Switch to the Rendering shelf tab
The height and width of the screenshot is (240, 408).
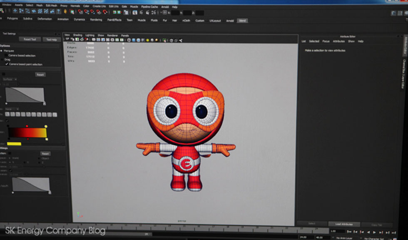coord(96,20)
